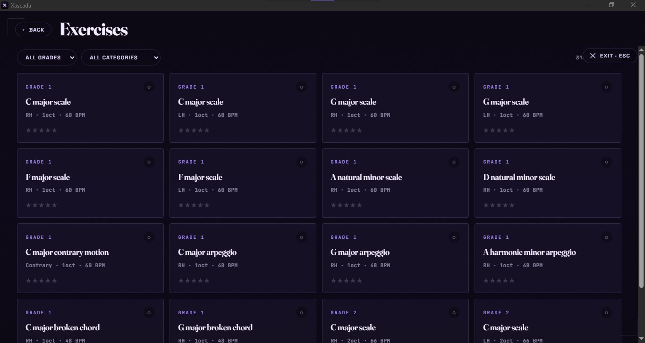Open the All Categories dropdown
Viewport: 645px width, 343px height.
click(x=121, y=57)
